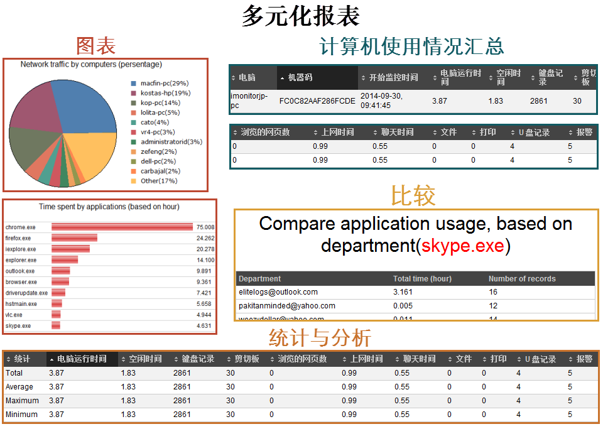The width and height of the screenshot is (603, 429).
Task: Click the Number of records column header
Action: tap(522, 279)
